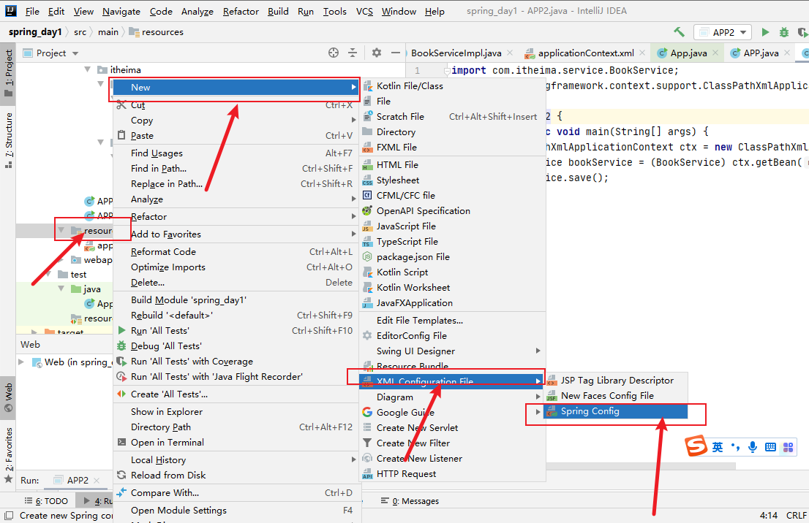Viewport: 809px width, 523px height.
Task: Close the BookServiceImpl.java tab
Action: pos(510,53)
